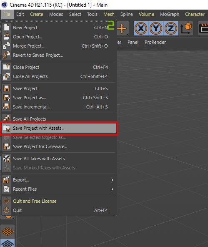
Task: Open the Modes menu
Action: coord(56,14)
